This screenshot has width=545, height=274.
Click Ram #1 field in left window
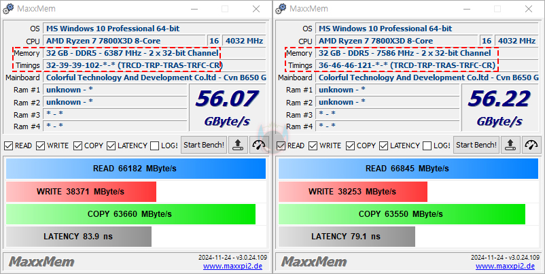[115, 90]
